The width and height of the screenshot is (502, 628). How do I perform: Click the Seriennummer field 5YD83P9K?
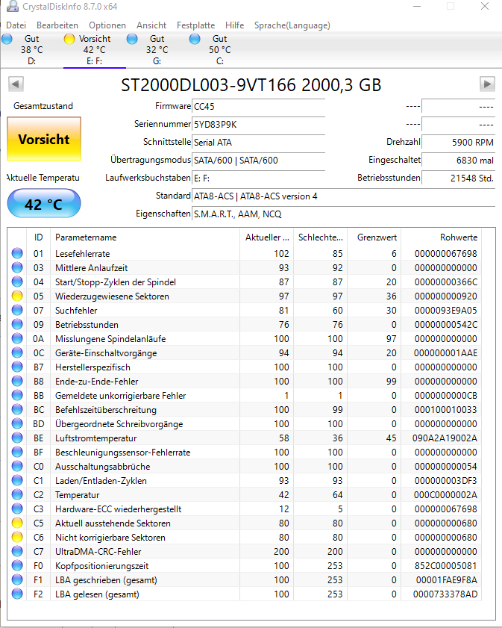[258, 125]
